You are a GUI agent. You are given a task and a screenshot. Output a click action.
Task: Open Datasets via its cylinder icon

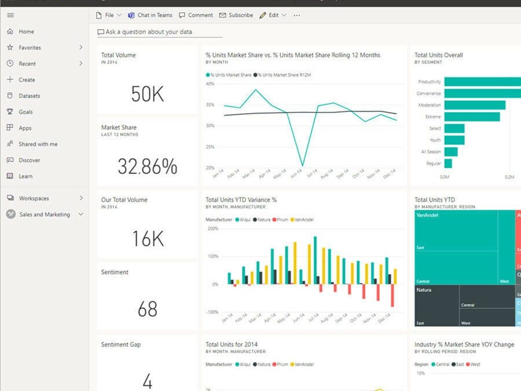click(x=10, y=96)
